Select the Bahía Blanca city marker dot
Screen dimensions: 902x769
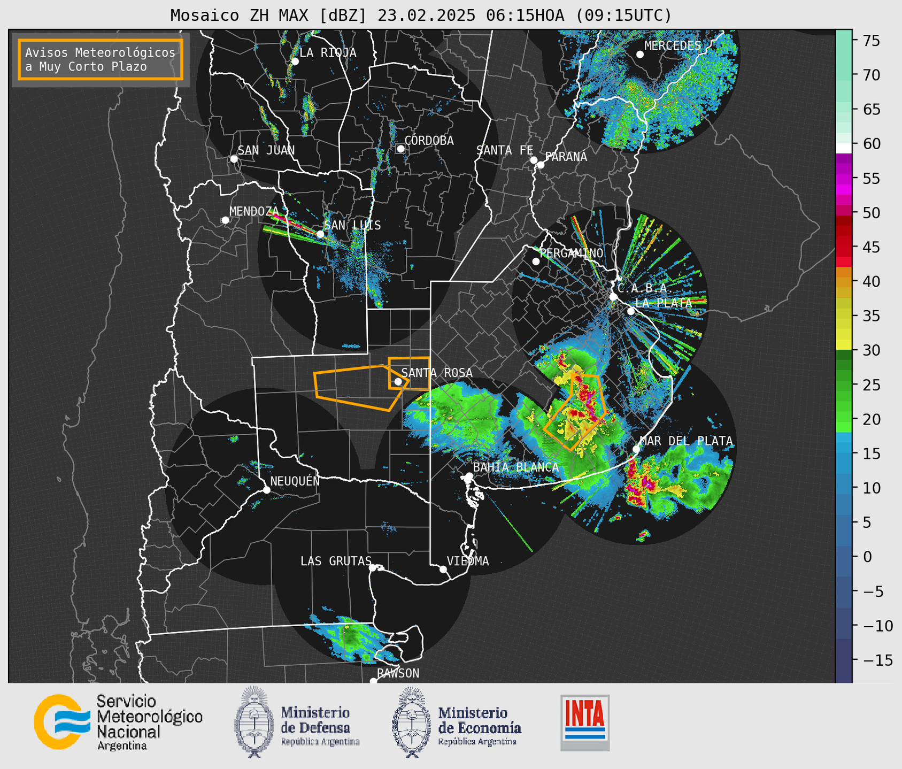(469, 476)
